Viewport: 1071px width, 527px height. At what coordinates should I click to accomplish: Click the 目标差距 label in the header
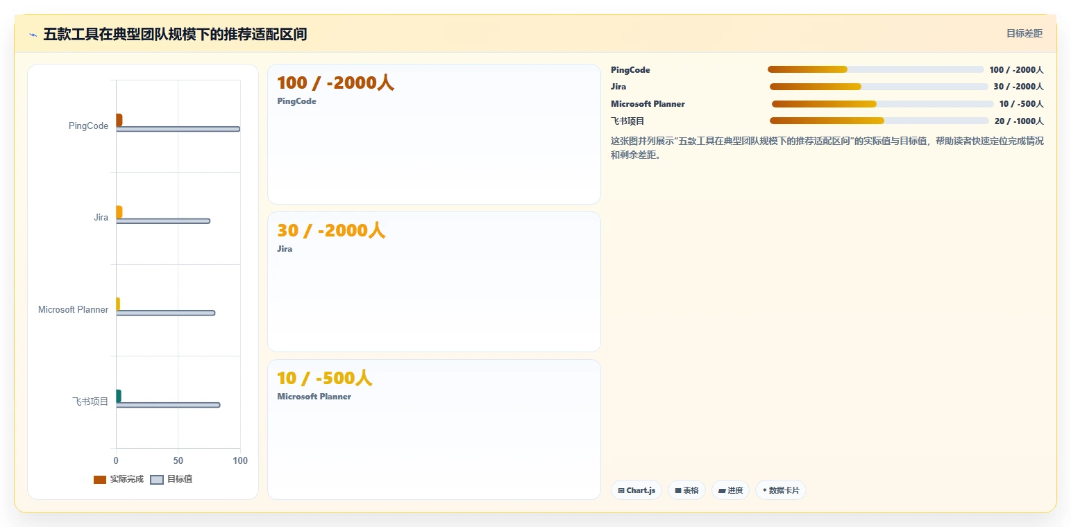tap(1024, 33)
